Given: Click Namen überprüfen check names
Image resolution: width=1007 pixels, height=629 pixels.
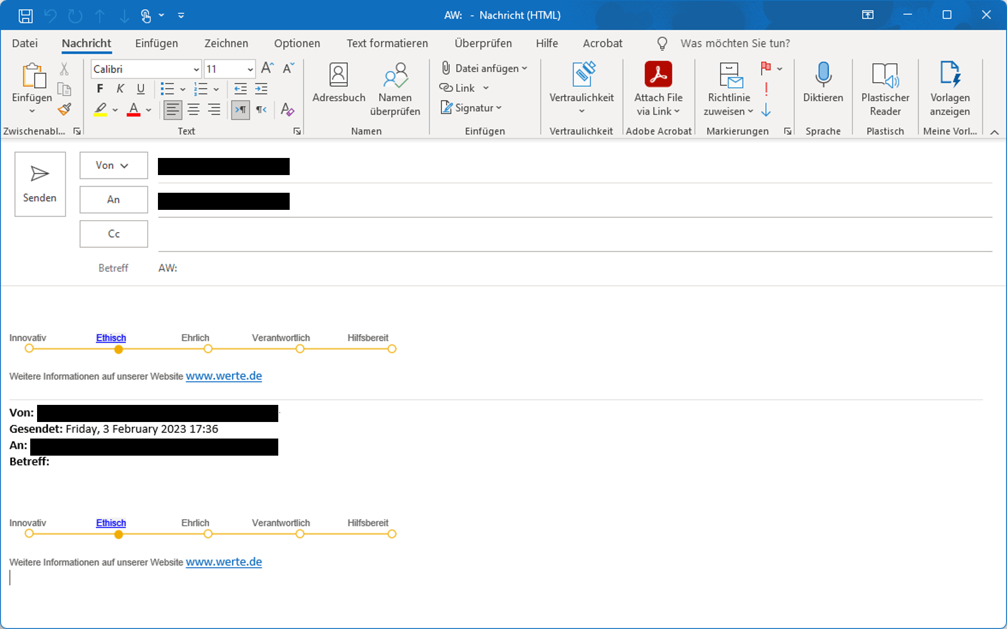Looking at the screenshot, I should tap(395, 90).
